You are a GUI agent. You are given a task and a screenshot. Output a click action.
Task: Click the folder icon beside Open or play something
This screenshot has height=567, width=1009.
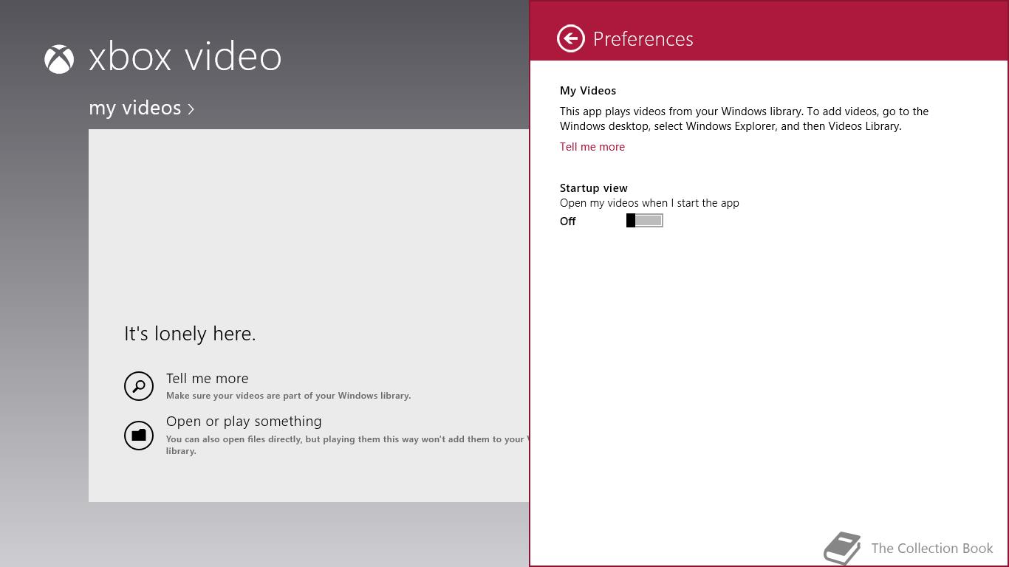pyautogui.click(x=139, y=435)
